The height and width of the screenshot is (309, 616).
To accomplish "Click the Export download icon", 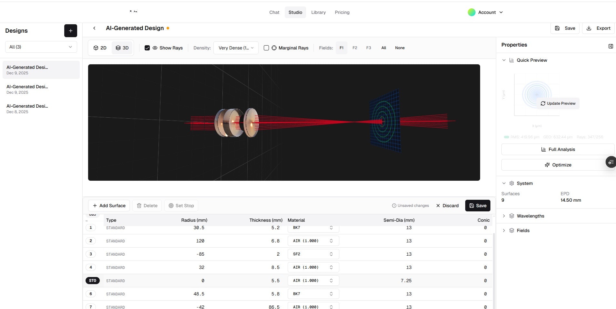I will (x=589, y=28).
